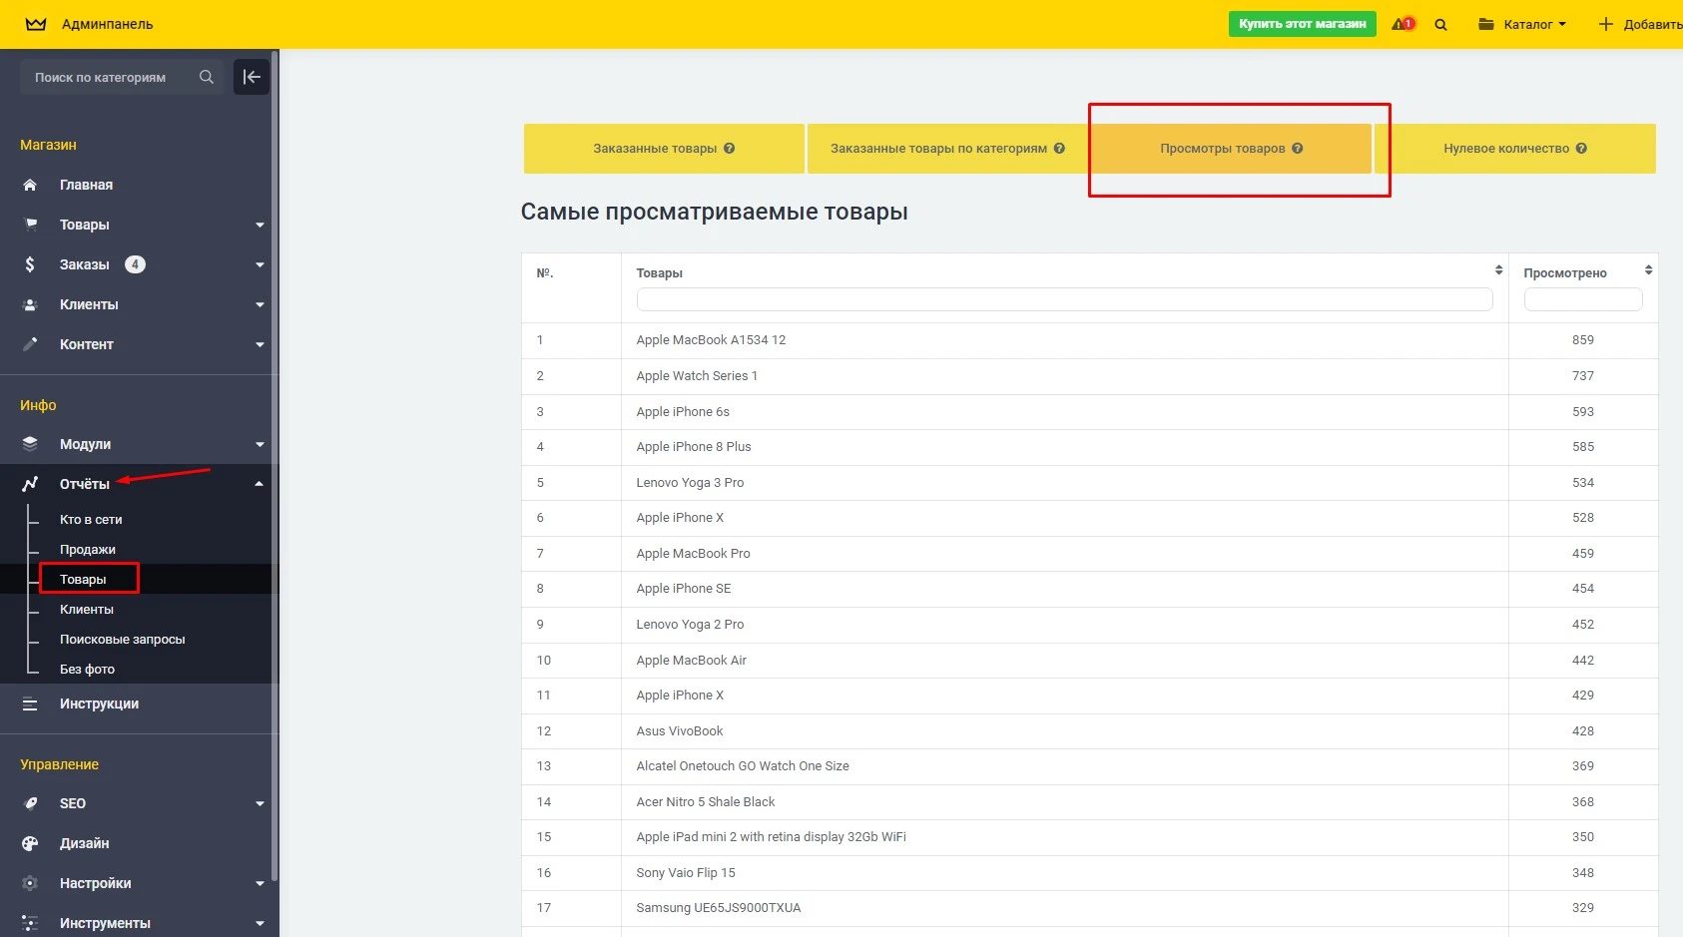1683x937 pixels.
Task: Click the dollar icon next to Заказы
Action: [30, 264]
